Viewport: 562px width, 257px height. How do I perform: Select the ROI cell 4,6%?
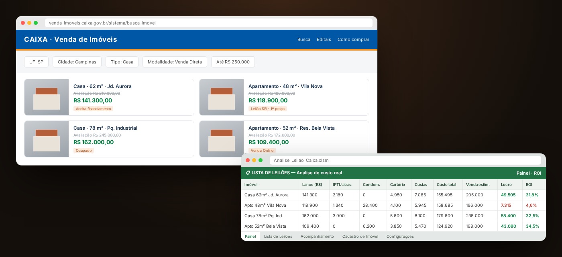point(534,205)
